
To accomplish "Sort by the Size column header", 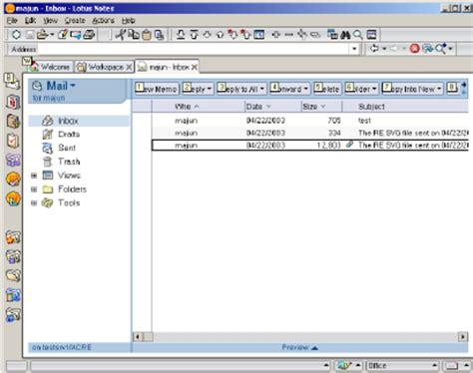I will coord(321,107).
